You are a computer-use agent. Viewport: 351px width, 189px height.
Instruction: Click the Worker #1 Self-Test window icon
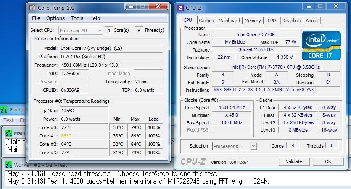(x=8, y=165)
